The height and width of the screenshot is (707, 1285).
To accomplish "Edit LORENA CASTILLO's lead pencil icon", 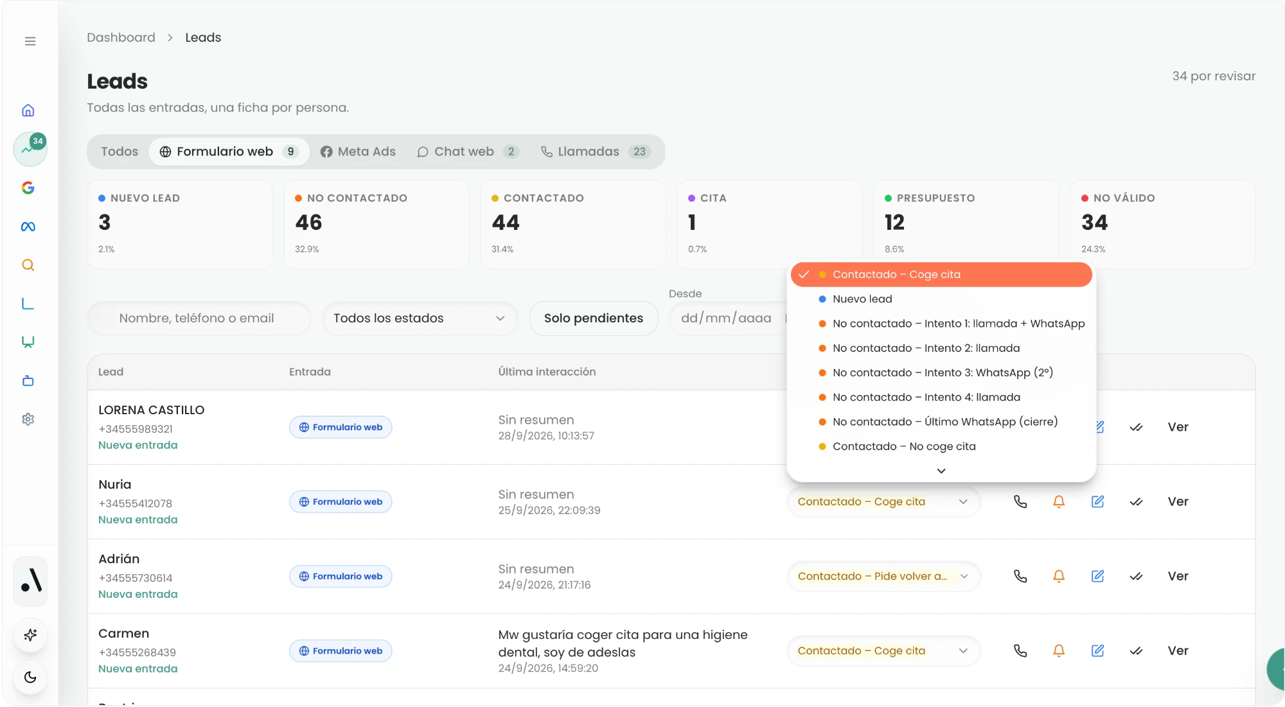I will click(x=1099, y=427).
